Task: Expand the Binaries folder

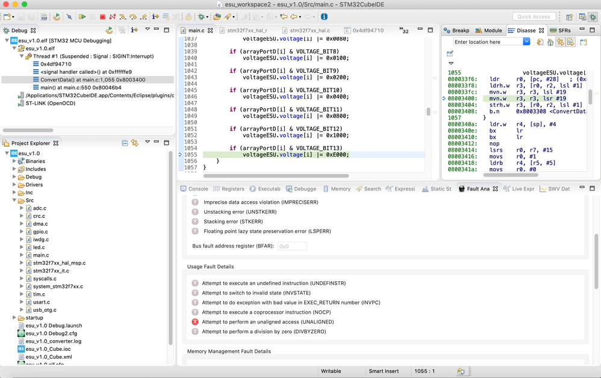Action: tap(14, 161)
